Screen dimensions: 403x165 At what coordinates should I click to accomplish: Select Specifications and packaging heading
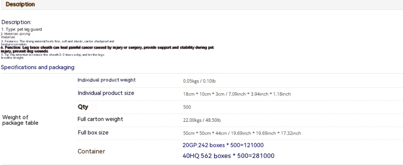click(38, 67)
